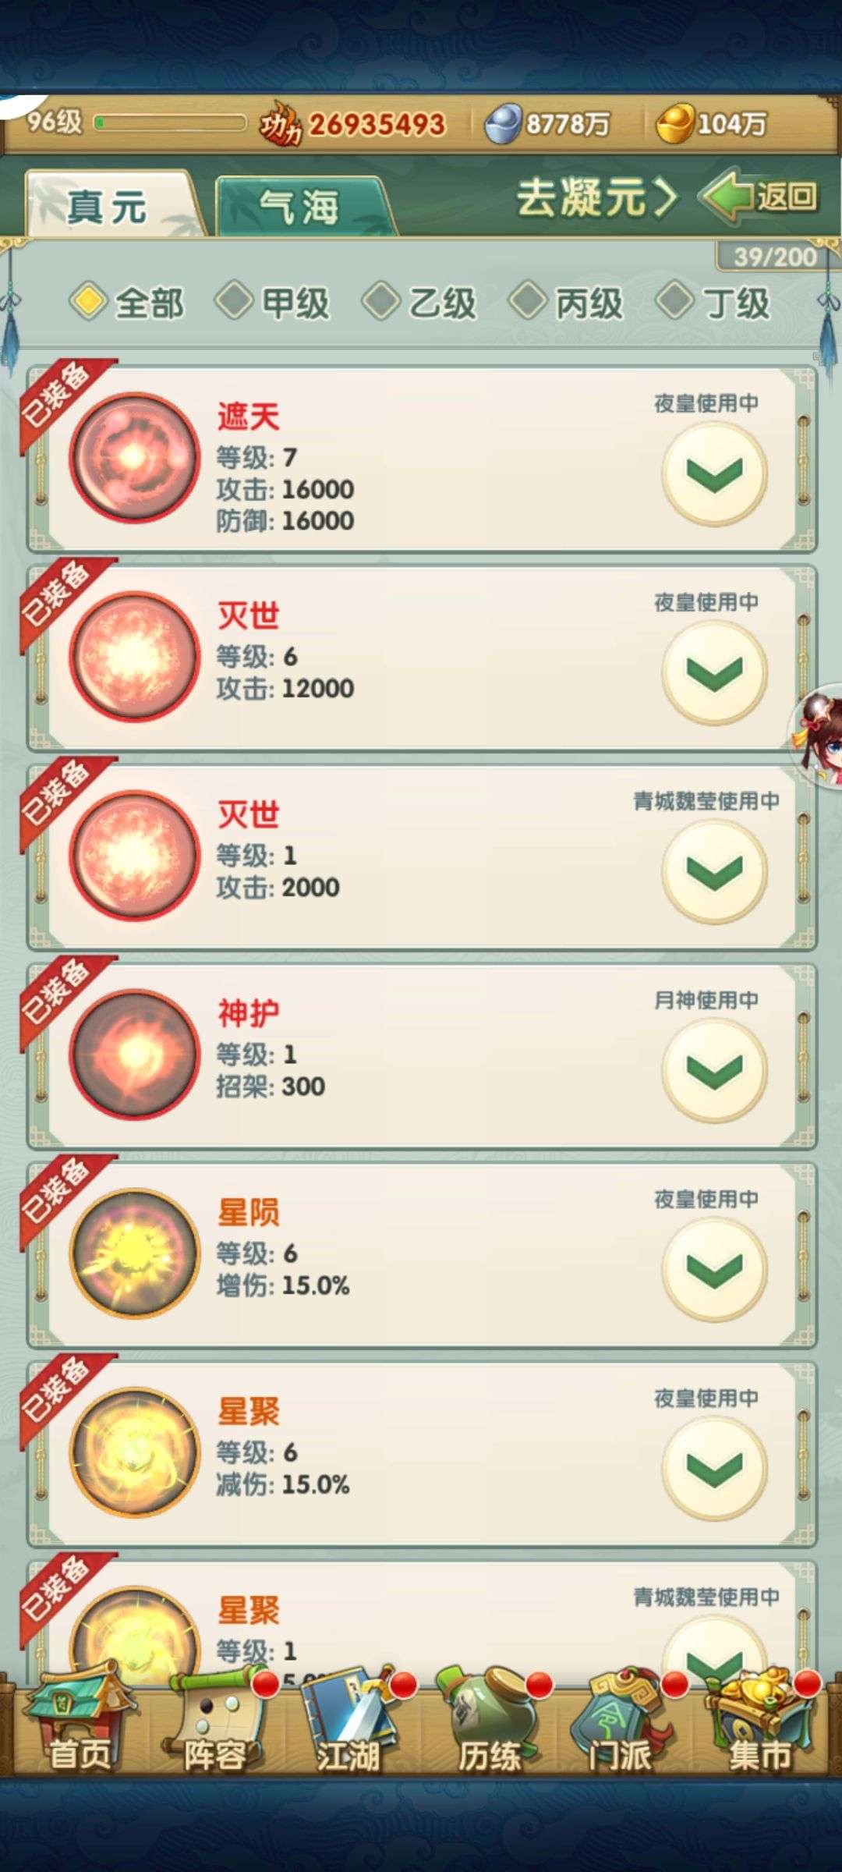Click the 返回 back button
This screenshot has height=1872, width=842.
pyautogui.click(x=761, y=196)
